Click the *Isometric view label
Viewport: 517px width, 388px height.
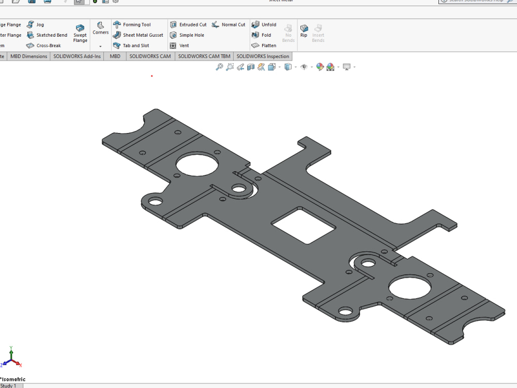coord(13,379)
